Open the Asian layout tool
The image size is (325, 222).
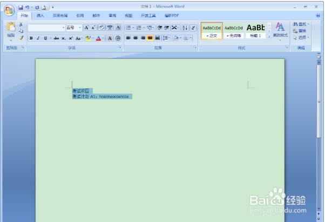pyautogui.click(x=175, y=28)
